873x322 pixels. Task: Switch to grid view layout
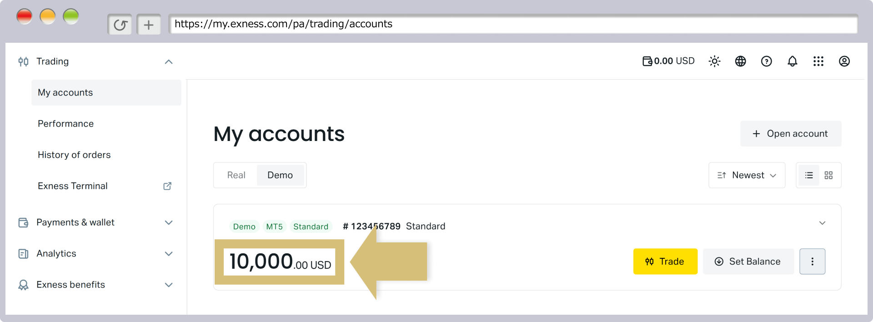coord(828,175)
